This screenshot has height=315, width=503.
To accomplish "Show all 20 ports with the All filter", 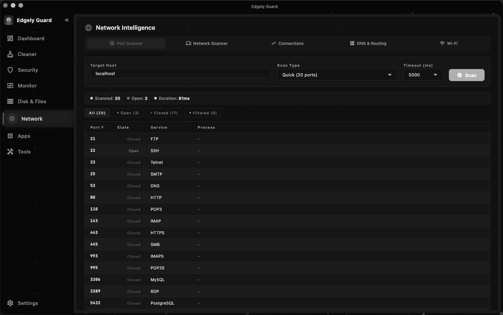I will pyautogui.click(x=97, y=113).
